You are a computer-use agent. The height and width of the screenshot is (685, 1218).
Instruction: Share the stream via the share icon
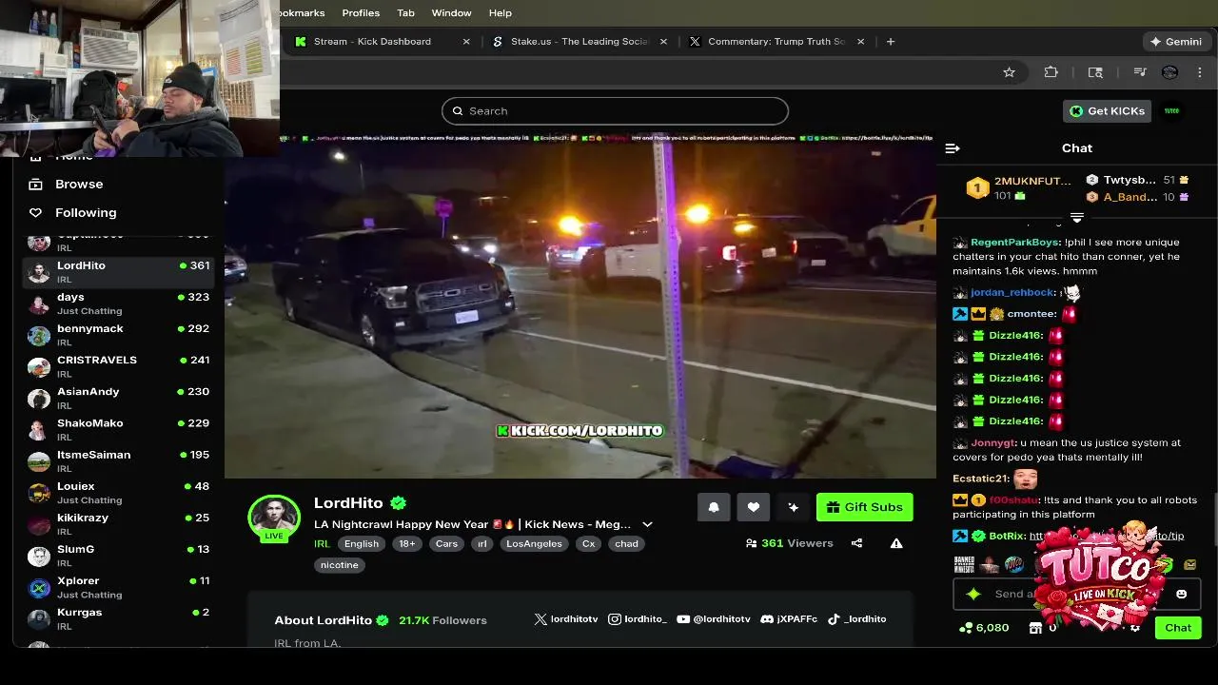coord(856,543)
